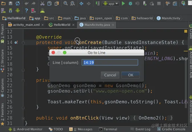192x132 pixels.
Task: Click the Make Project binary icon
Action: coord(97,3)
